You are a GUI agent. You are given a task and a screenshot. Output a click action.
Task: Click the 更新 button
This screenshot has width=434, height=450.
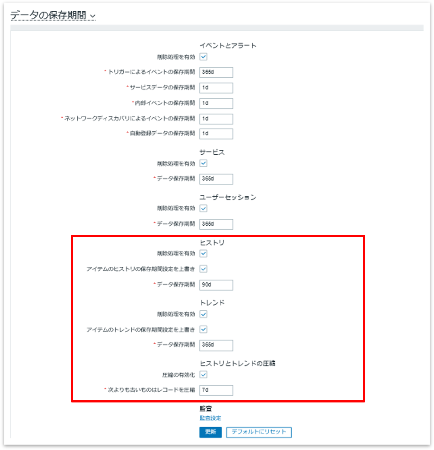(211, 432)
